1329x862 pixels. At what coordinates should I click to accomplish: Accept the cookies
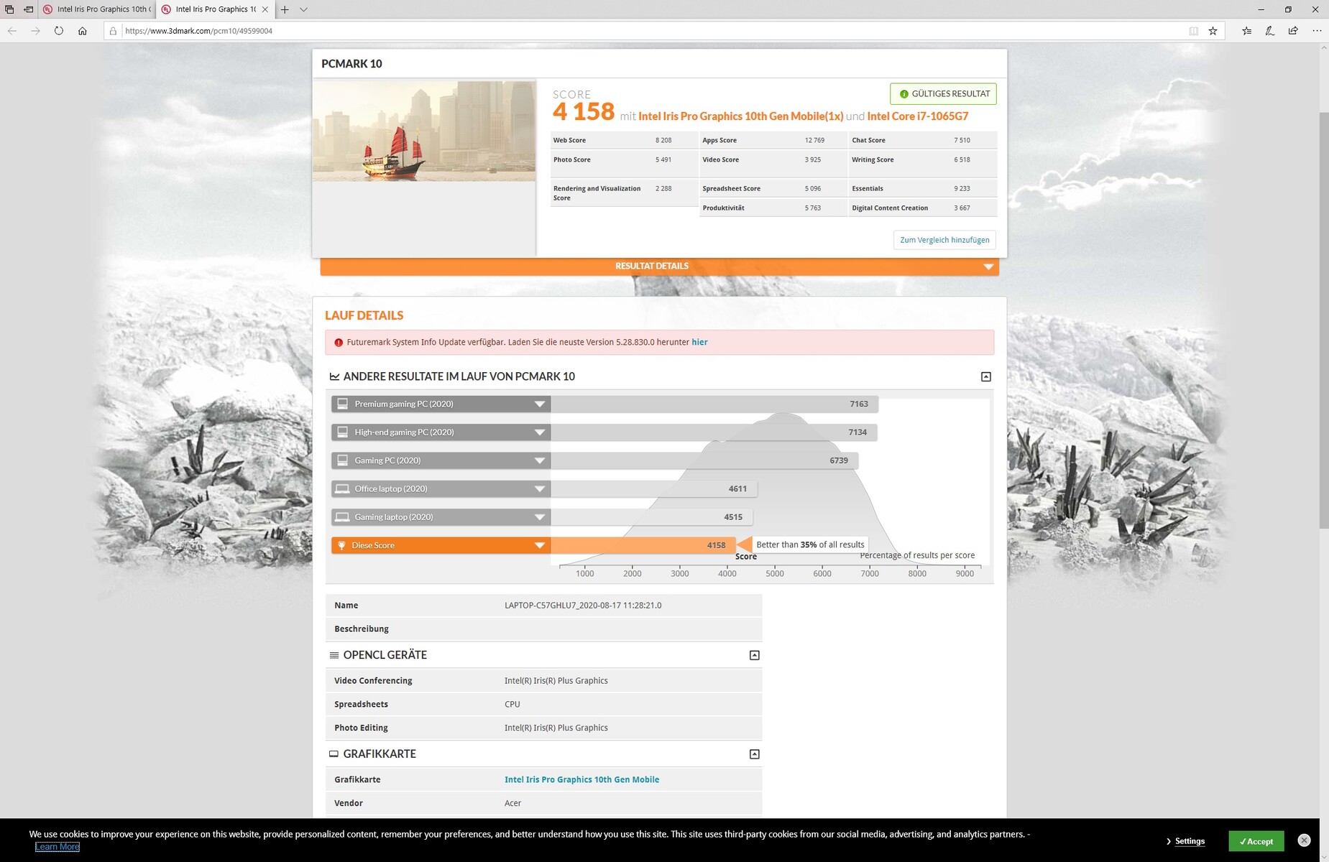click(x=1256, y=841)
